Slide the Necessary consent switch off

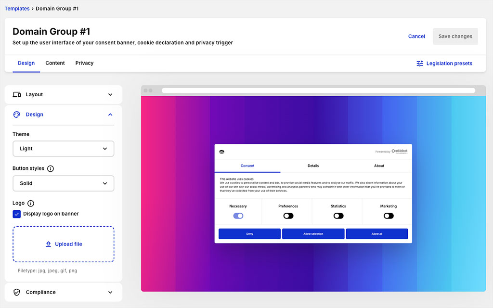click(x=238, y=216)
